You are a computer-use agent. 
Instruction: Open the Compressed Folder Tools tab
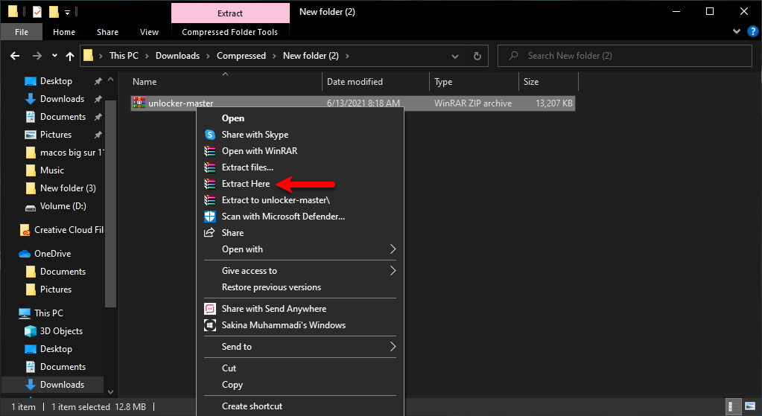point(230,32)
